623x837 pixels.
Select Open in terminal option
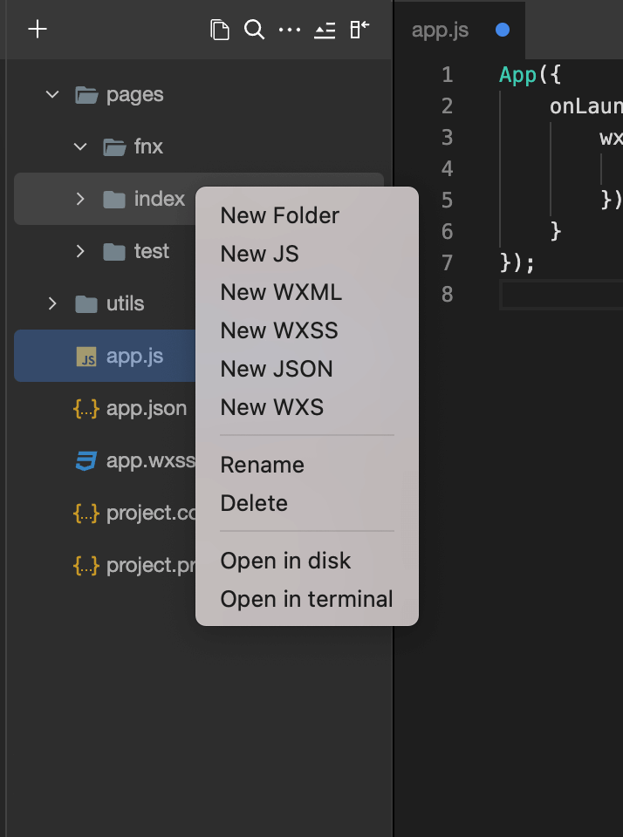click(x=306, y=599)
